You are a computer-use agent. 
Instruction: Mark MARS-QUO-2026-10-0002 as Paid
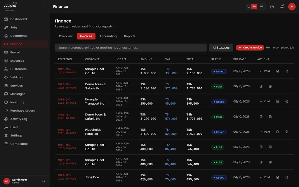[x=265, y=132]
